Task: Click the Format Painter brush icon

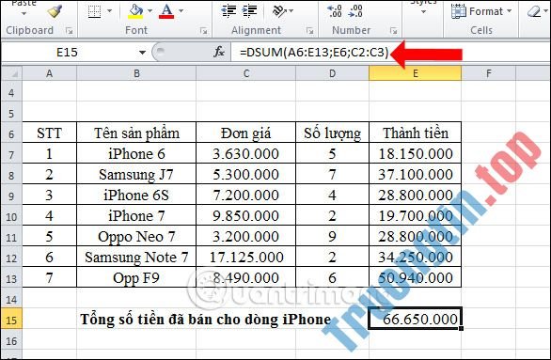Action: tap(55, 11)
